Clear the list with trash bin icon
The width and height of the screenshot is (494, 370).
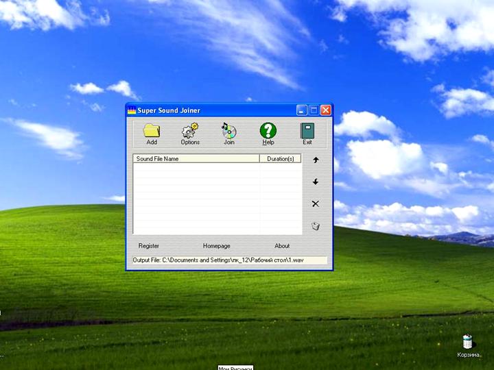pyautogui.click(x=316, y=226)
